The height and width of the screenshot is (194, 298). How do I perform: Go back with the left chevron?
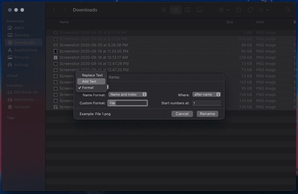tap(54, 10)
